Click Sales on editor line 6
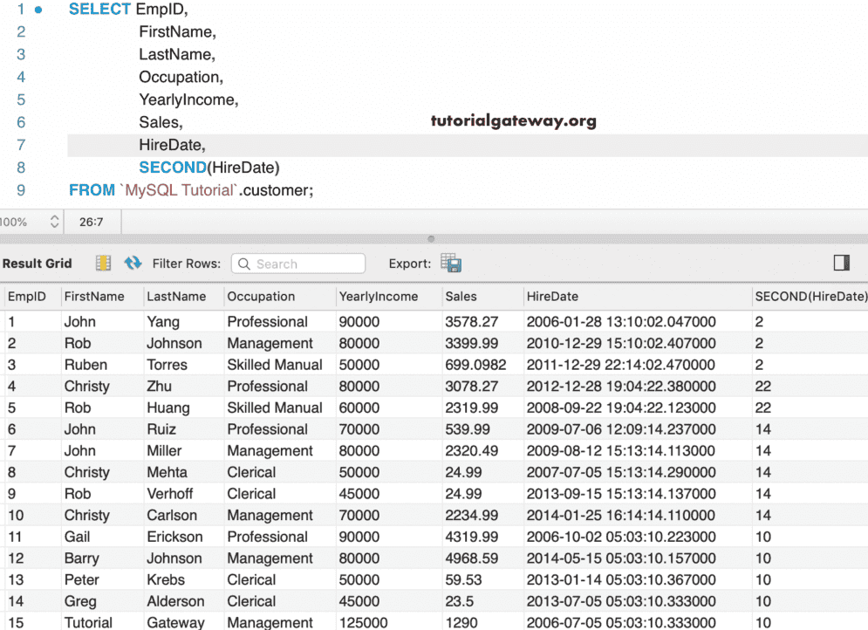The height and width of the screenshot is (630, 868). [159, 122]
